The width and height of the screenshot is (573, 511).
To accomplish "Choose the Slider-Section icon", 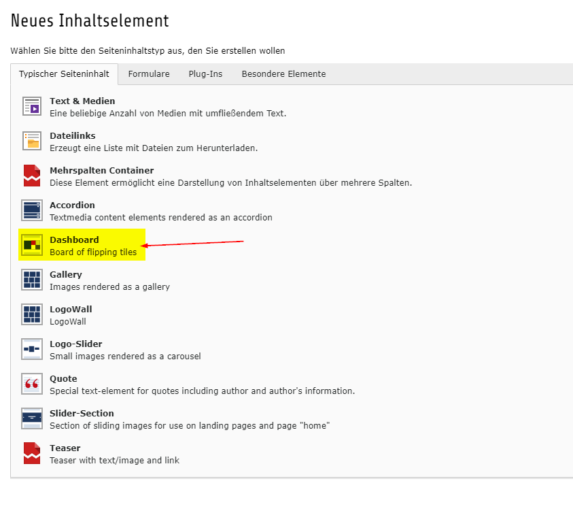I will pyautogui.click(x=32, y=419).
